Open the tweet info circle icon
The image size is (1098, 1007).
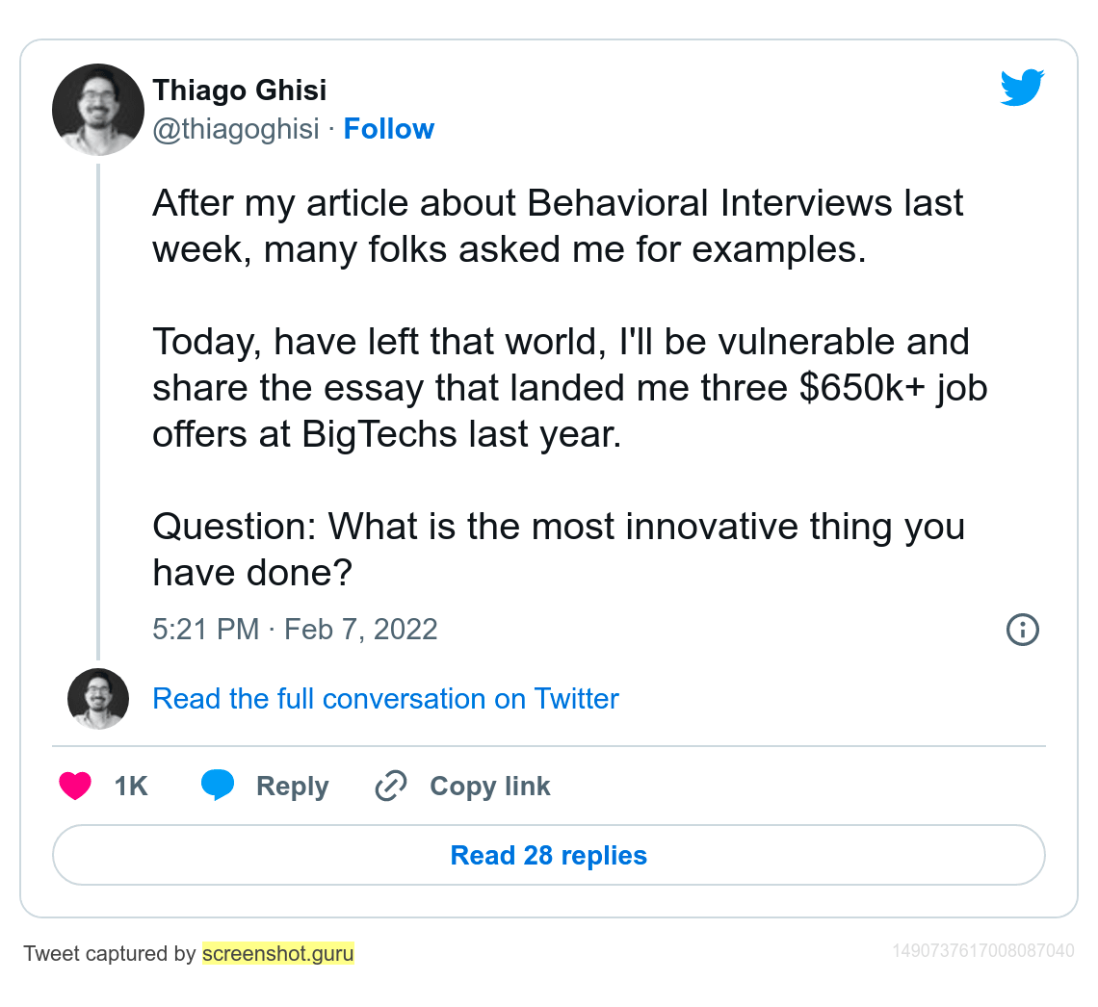[1022, 630]
